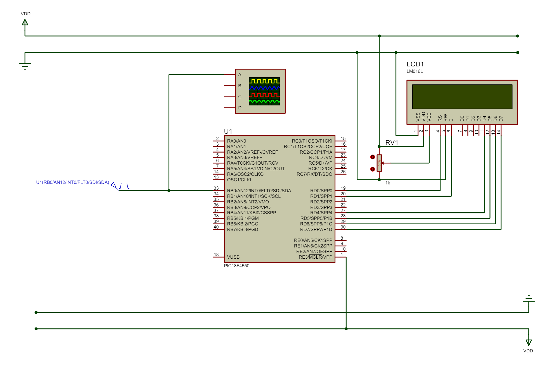This screenshot has width=559, height=392.
Task: Click the RC7/RX/DT/SDO pin label
Action: pyautogui.click(x=314, y=174)
